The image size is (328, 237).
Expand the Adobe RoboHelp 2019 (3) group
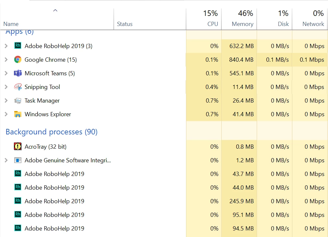[6, 46]
